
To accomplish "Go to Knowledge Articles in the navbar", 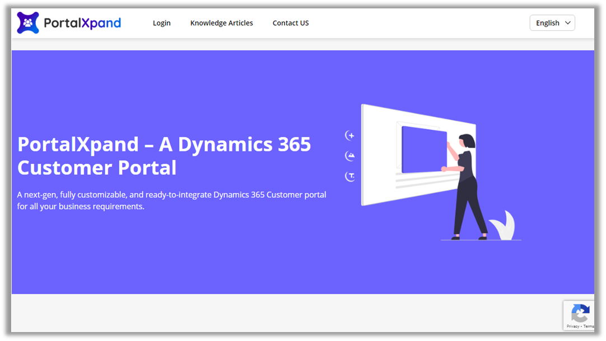I will coord(221,23).
